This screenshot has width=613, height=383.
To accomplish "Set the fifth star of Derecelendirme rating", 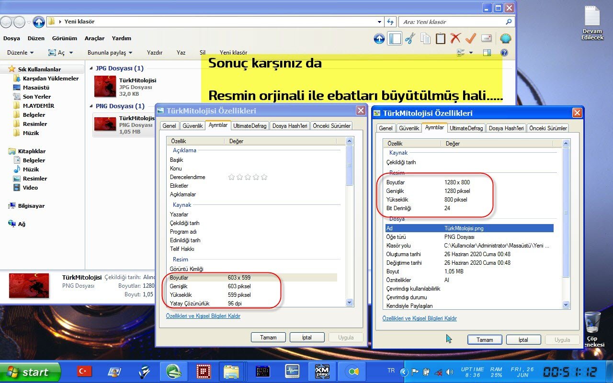I will pos(264,177).
